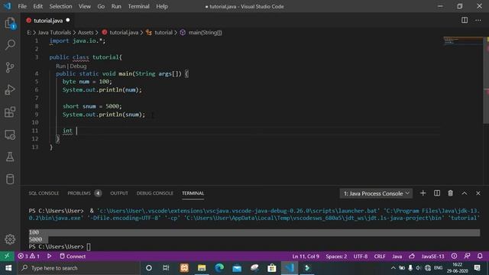Open the Testing flask view

pyautogui.click(x=10, y=157)
